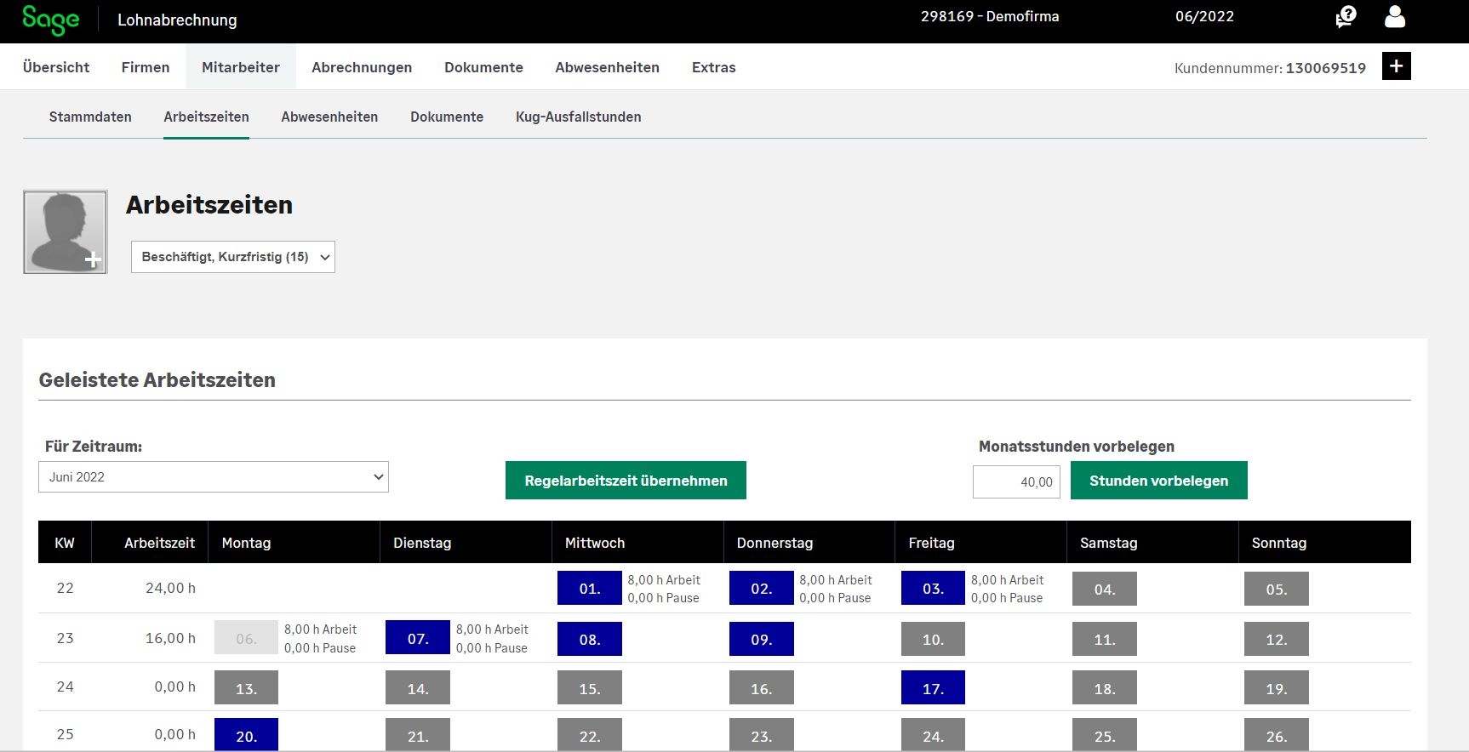Select day 16. on Donnerstag

[762, 687]
